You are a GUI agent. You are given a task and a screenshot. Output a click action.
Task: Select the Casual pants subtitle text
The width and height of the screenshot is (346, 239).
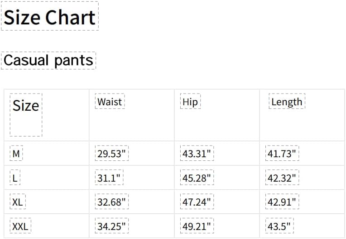[48, 61]
